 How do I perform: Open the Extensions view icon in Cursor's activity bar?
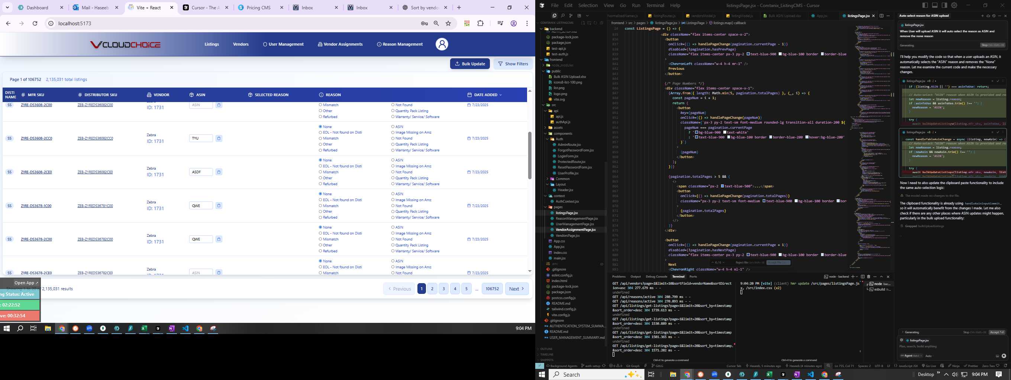click(x=579, y=16)
